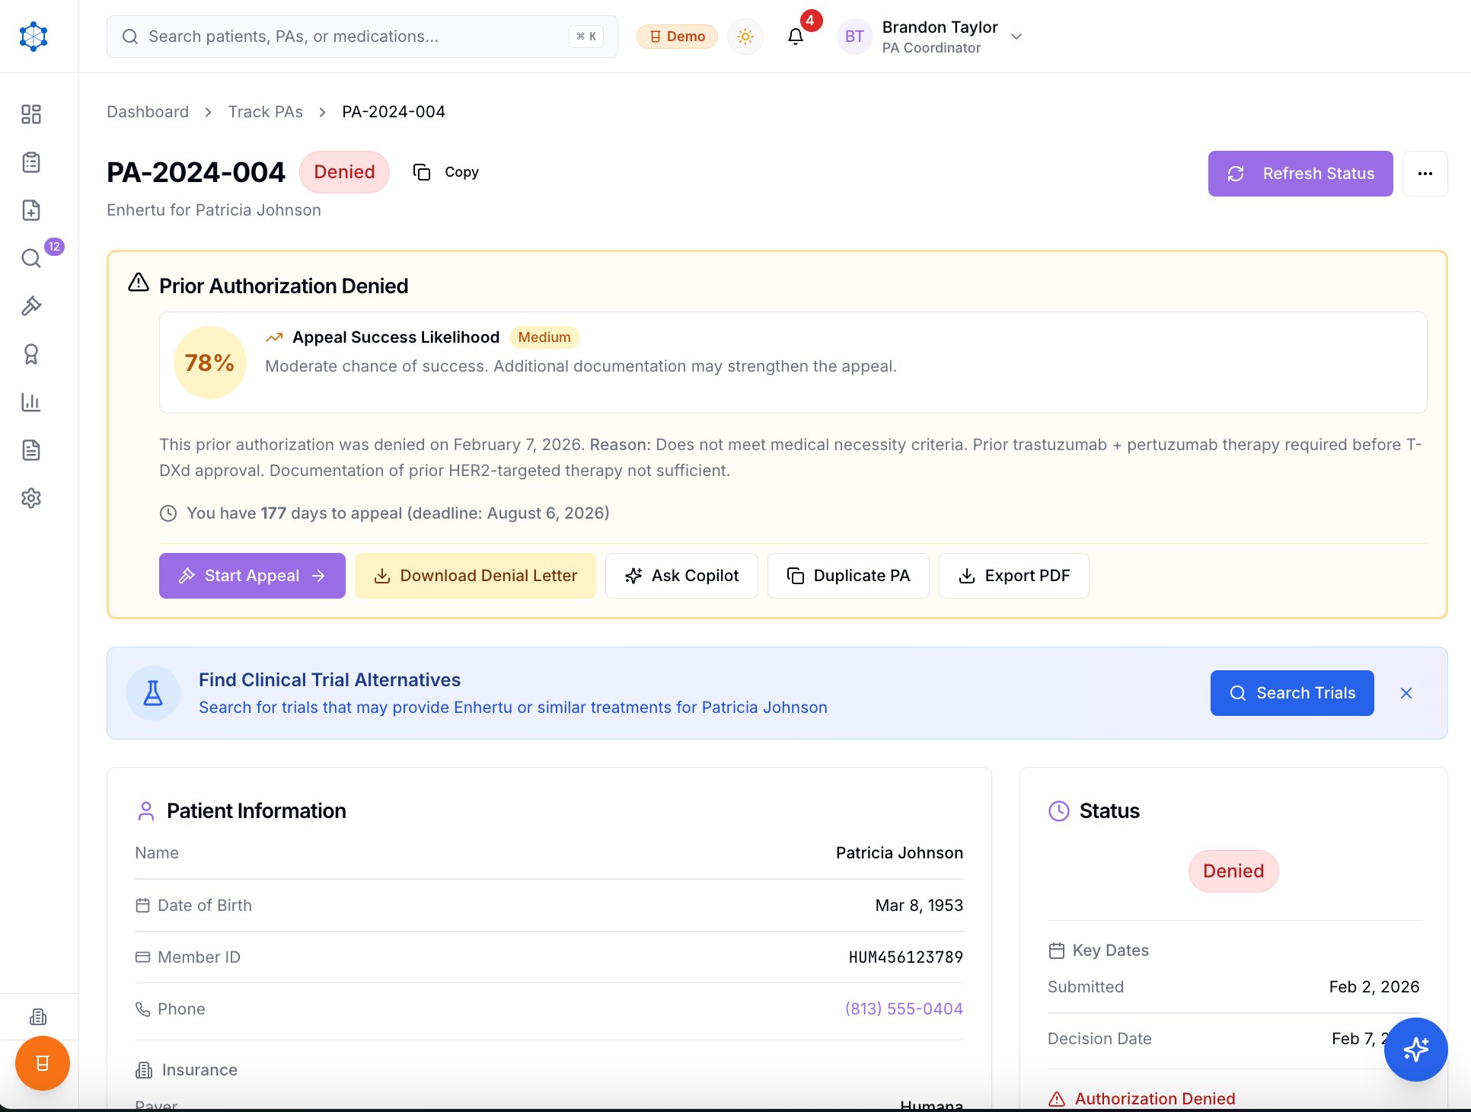Go to Track PAs breadcrumb
This screenshot has width=1471, height=1112.
[265, 112]
